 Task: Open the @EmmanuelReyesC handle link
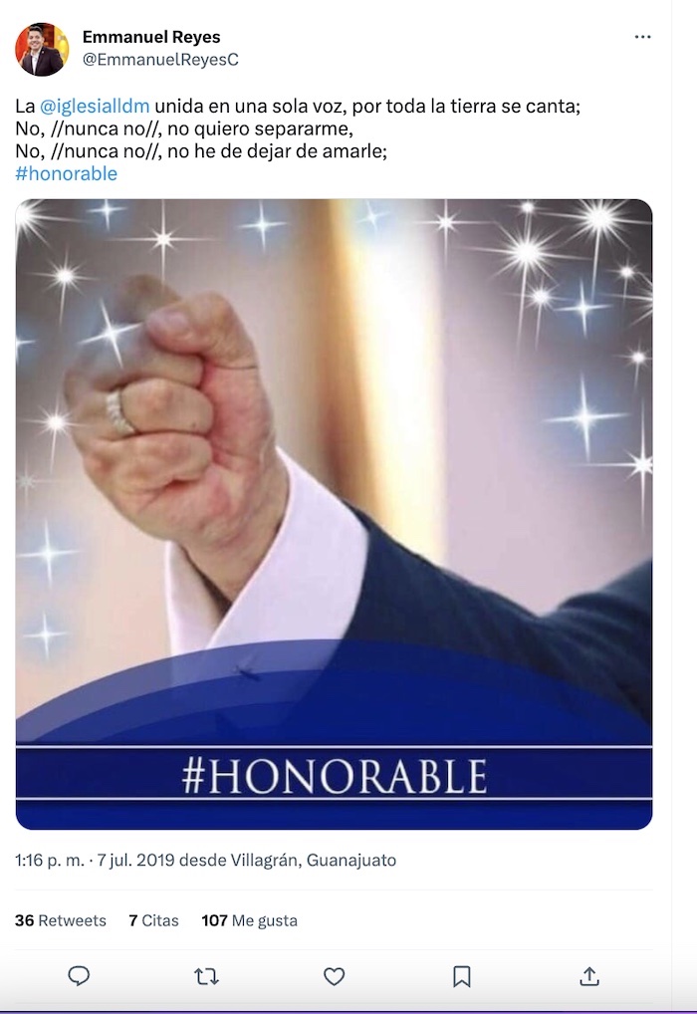coord(160,60)
